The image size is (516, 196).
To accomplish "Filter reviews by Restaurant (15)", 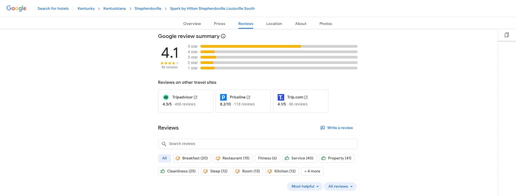I will click(233, 158).
